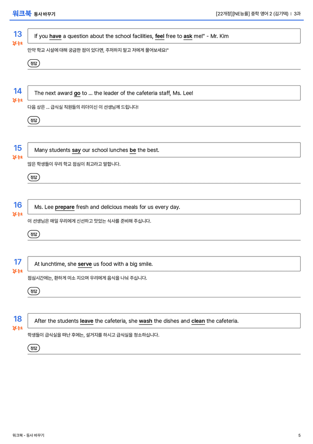313x444 pixels.
Task: Click the 중요 star icon under question 18
Action: tap(18, 328)
